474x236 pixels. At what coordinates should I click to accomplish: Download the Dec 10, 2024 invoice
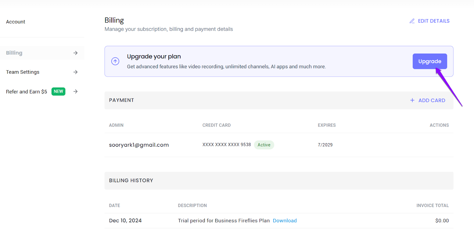[285, 221]
